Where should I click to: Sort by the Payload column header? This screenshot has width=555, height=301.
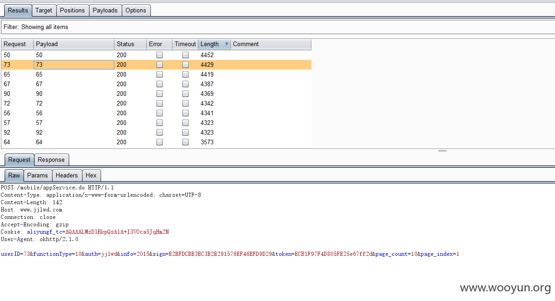pos(74,44)
